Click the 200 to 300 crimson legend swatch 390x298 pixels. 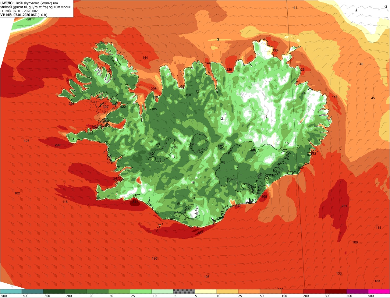tap(314, 291)
